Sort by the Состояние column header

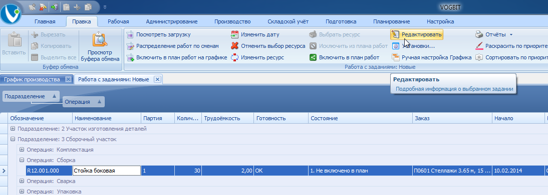pyautogui.click(x=360, y=118)
